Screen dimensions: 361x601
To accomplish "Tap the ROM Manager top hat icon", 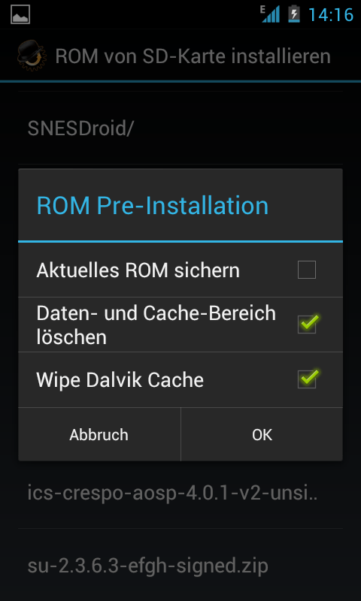I will tap(32, 56).
